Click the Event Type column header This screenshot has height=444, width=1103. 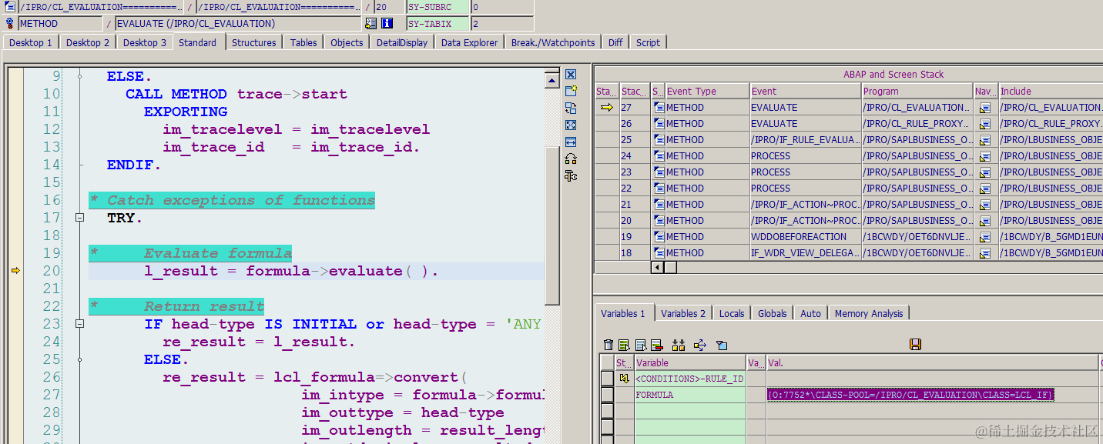coord(707,91)
